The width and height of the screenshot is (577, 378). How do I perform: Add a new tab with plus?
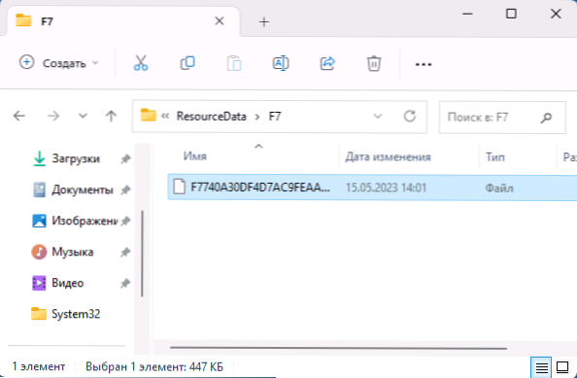click(264, 22)
